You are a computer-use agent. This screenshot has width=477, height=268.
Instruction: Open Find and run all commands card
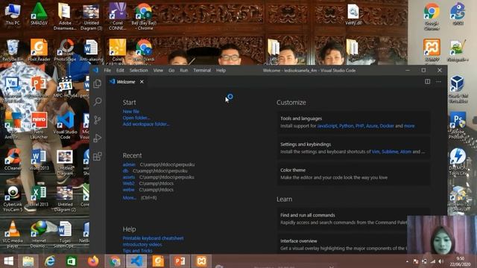coord(354,219)
